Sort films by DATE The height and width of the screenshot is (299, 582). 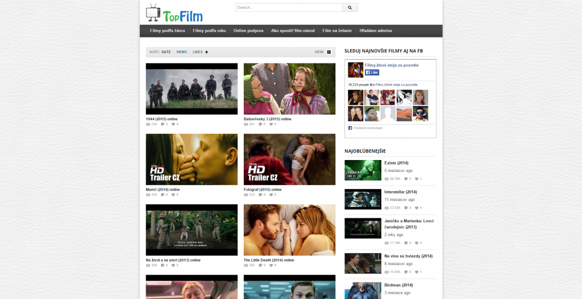[166, 52]
